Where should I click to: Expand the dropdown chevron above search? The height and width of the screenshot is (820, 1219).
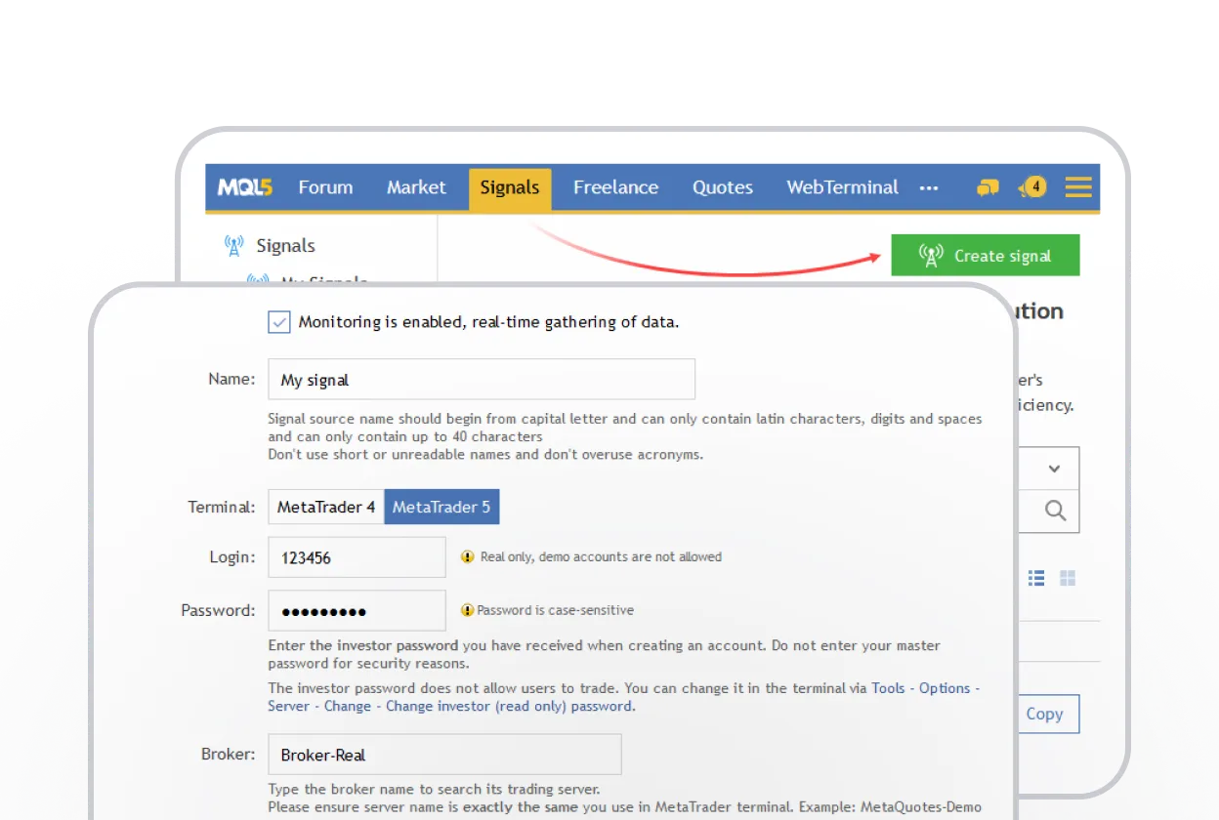click(x=1054, y=469)
